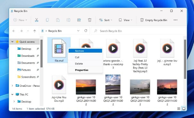
Task: Click the pin icon next to Pictures
Action: pyautogui.click(x=38, y=70)
